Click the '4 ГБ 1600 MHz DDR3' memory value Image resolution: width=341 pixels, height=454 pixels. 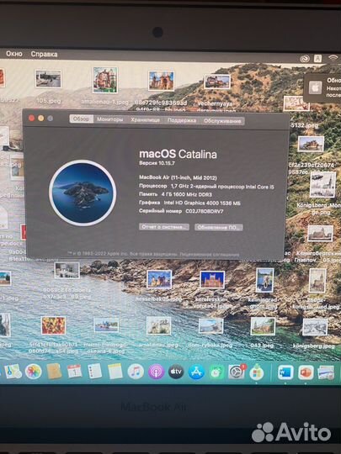click(186, 194)
